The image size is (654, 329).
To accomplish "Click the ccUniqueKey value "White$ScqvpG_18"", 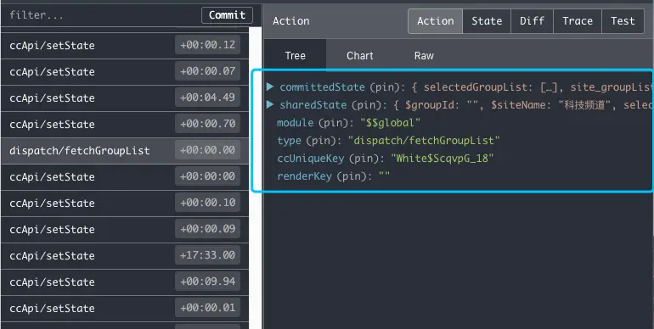I will click(x=443, y=159).
